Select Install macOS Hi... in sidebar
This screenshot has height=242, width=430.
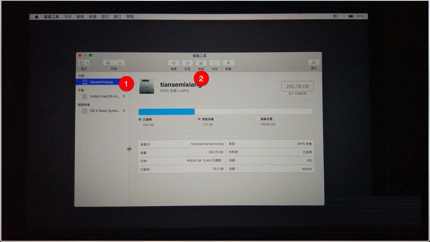(105, 96)
